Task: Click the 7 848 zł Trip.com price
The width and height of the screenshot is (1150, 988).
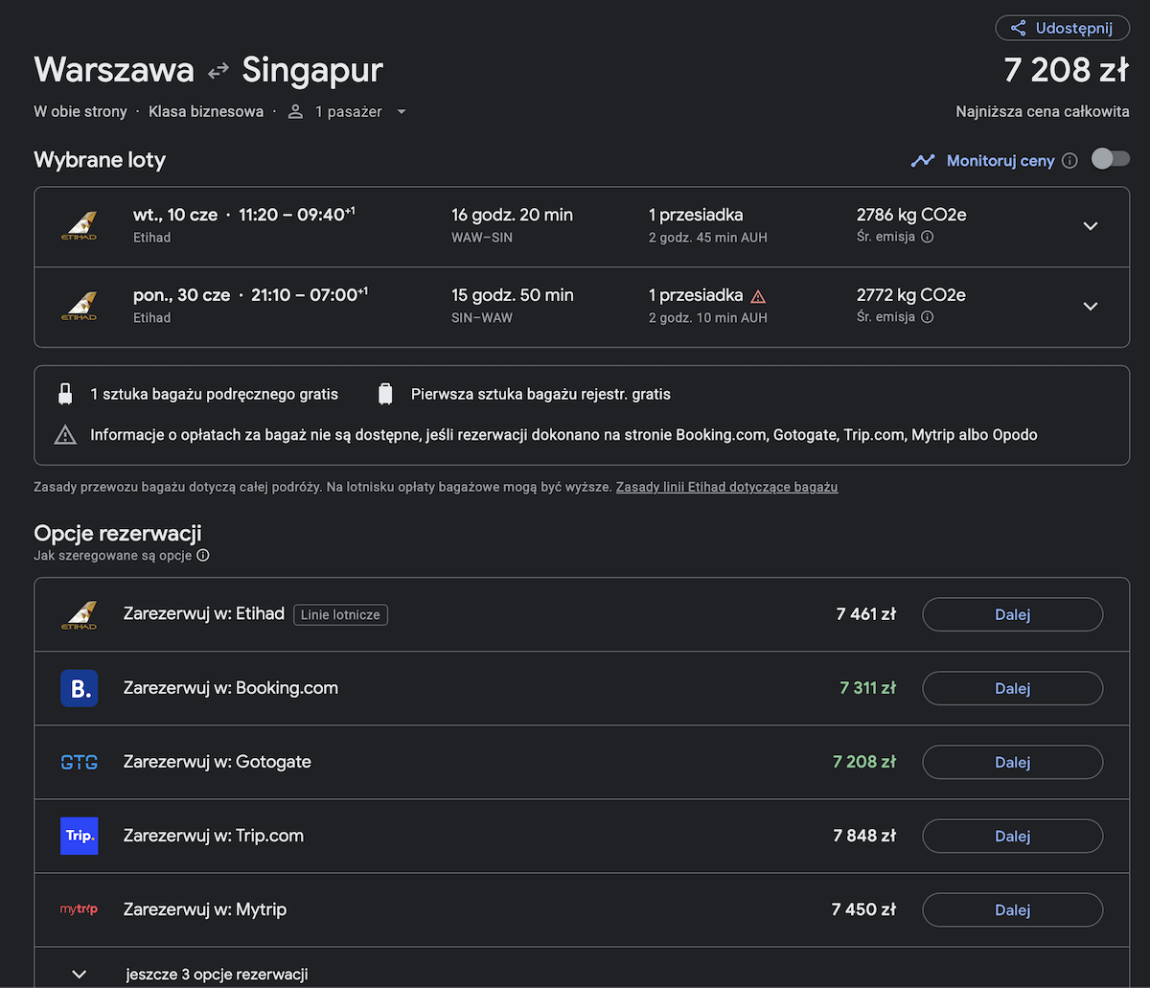Action: pos(864,836)
